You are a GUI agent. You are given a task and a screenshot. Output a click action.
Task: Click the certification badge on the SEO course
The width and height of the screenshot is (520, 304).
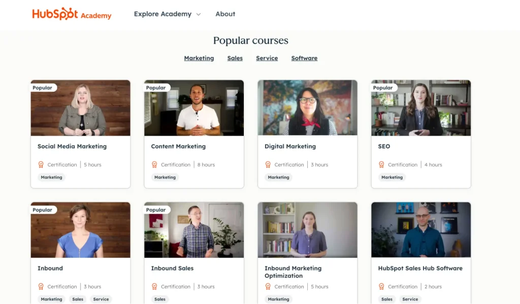pos(382,164)
